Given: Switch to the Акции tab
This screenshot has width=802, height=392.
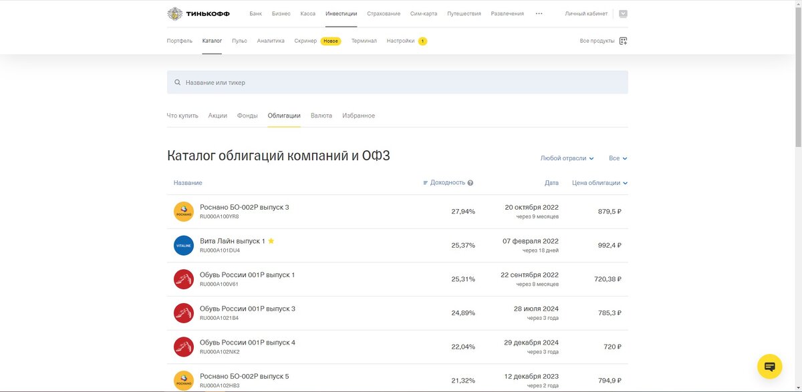Looking at the screenshot, I should [217, 116].
